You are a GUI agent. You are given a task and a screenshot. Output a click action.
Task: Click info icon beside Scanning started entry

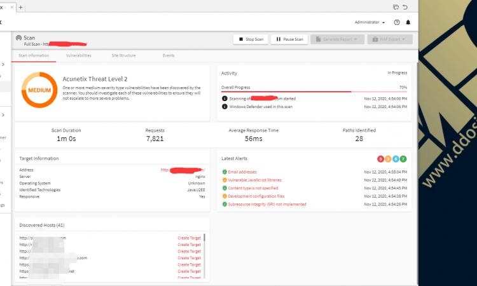point(225,99)
